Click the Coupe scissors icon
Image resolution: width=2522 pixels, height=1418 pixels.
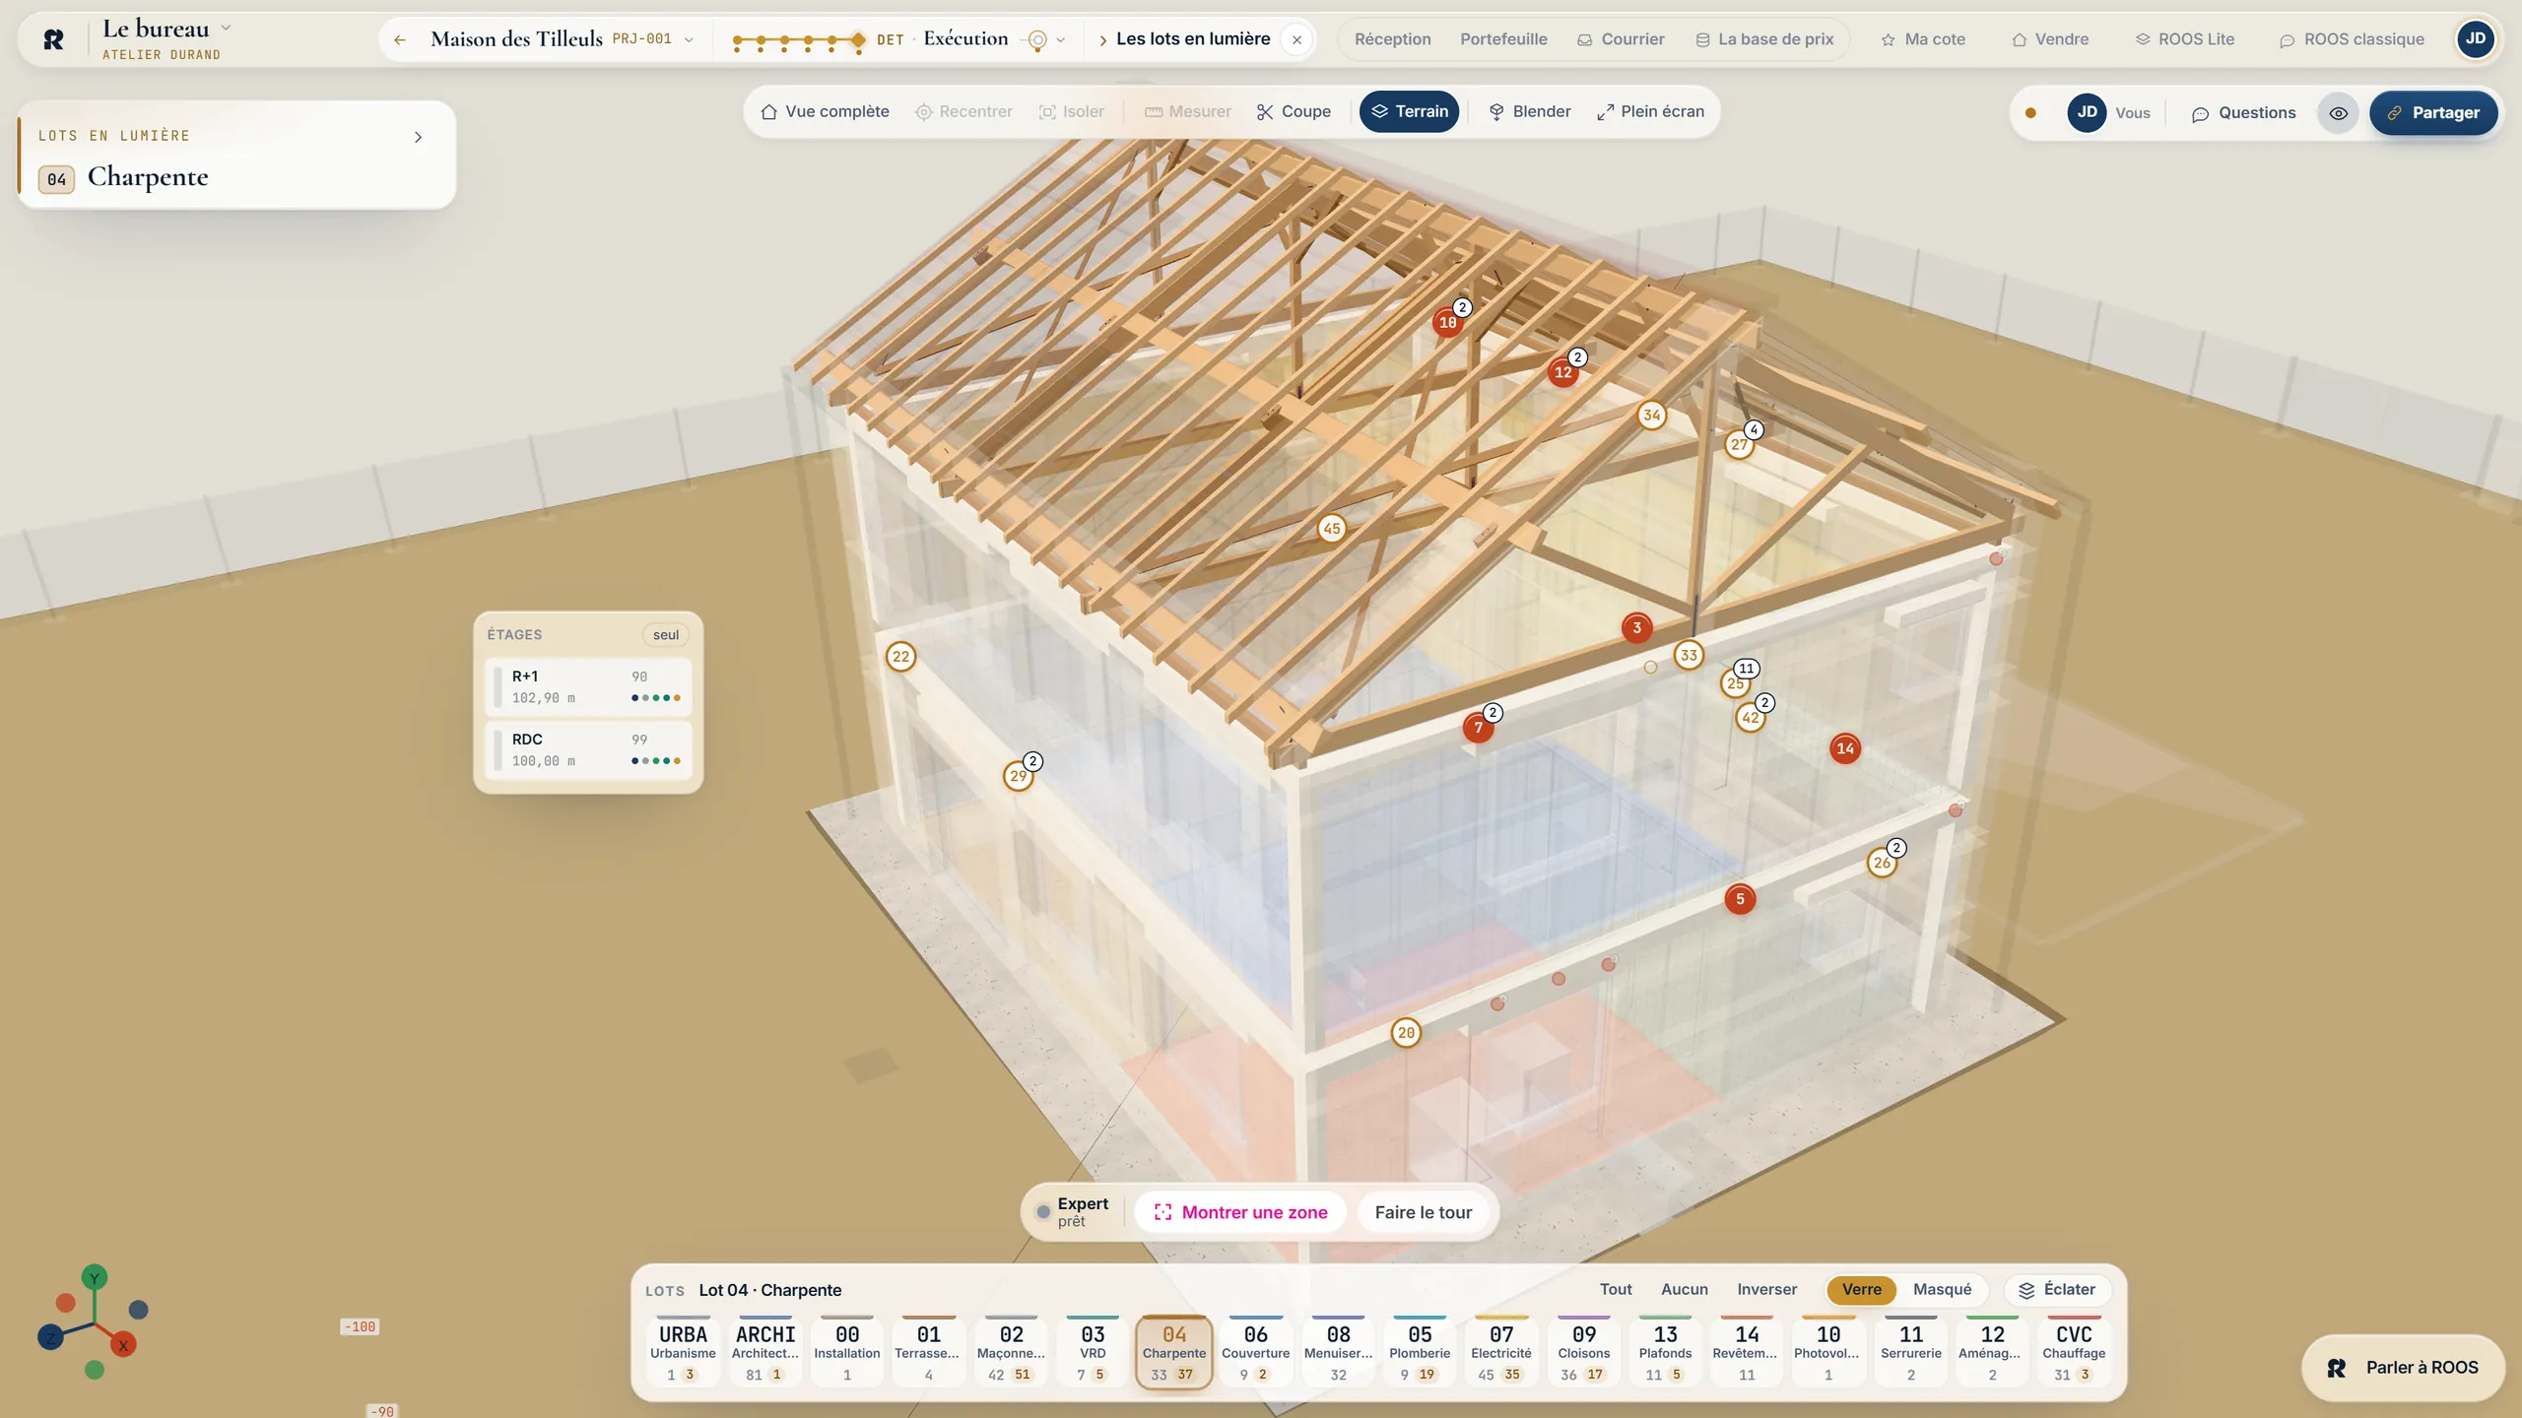tap(1265, 112)
